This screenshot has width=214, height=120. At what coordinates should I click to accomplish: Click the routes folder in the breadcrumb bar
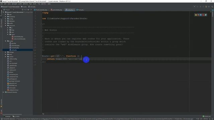(24, 7)
